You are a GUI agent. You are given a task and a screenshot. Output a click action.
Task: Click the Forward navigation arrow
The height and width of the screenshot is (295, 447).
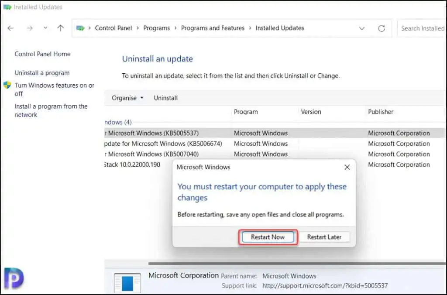(x=30, y=28)
